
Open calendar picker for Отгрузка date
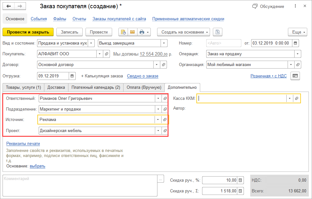[72, 76]
